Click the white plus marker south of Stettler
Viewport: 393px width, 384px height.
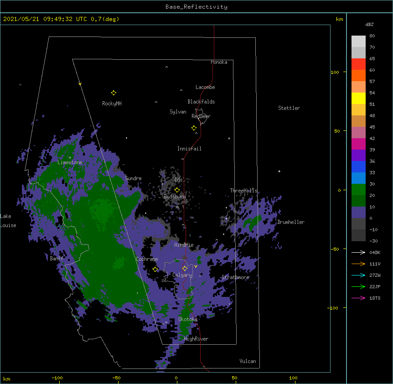click(x=279, y=171)
